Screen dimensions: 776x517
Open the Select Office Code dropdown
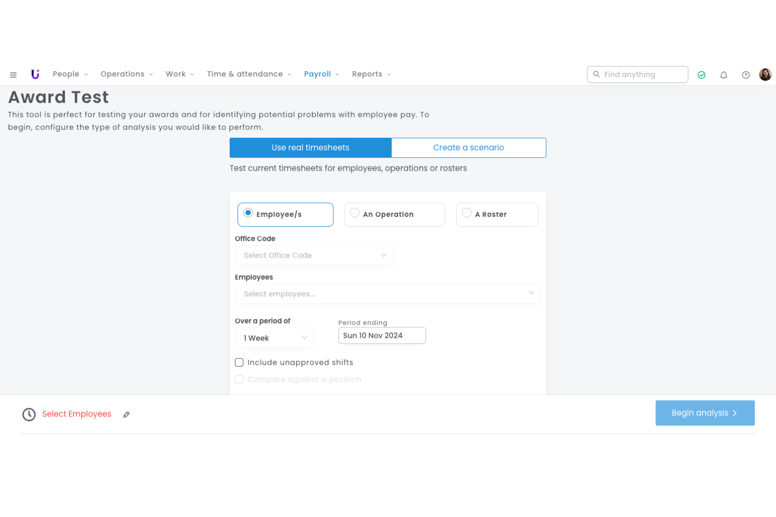tap(314, 256)
